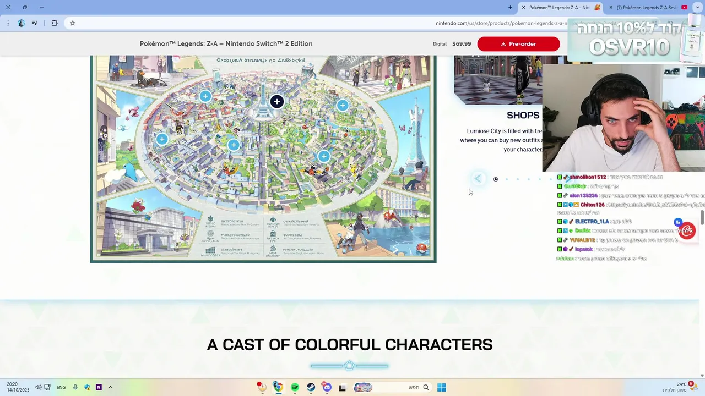Click the microphone tray icon
This screenshot has width=705, height=396.
coord(75,387)
